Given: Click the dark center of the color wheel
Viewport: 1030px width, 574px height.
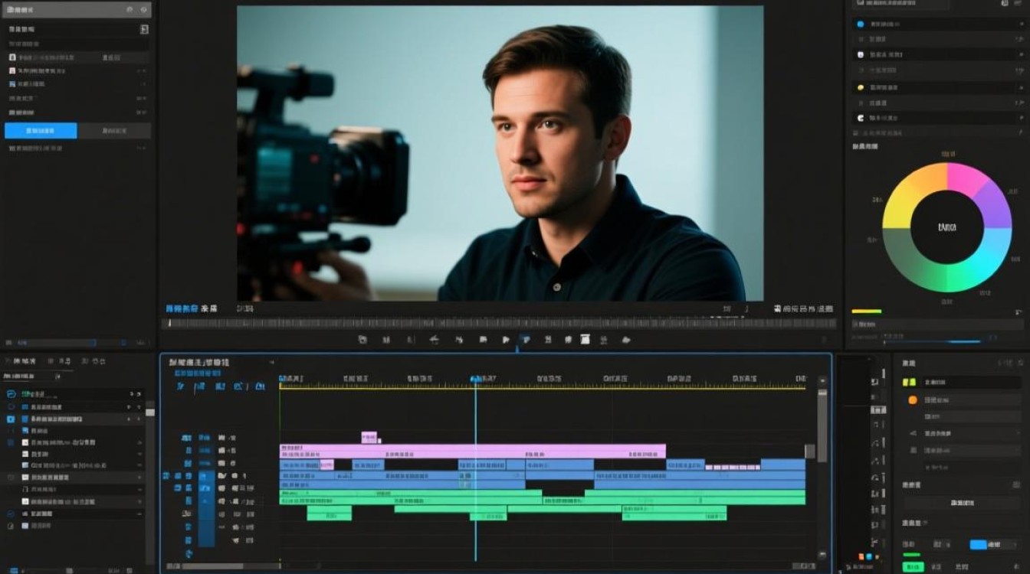Looking at the screenshot, I should (x=947, y=227).
